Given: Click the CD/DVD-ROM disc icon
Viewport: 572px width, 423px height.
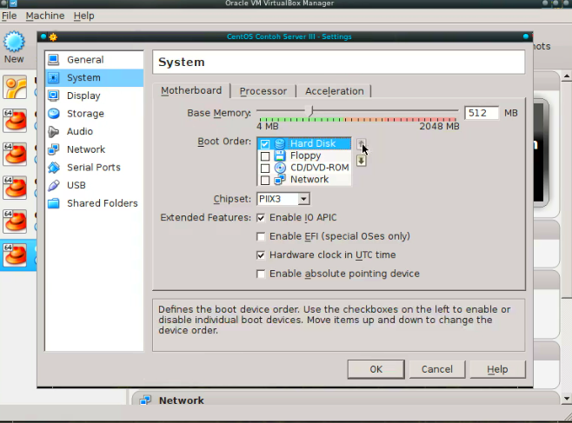Looking at the screenshot, I should [x=280, y=168].
